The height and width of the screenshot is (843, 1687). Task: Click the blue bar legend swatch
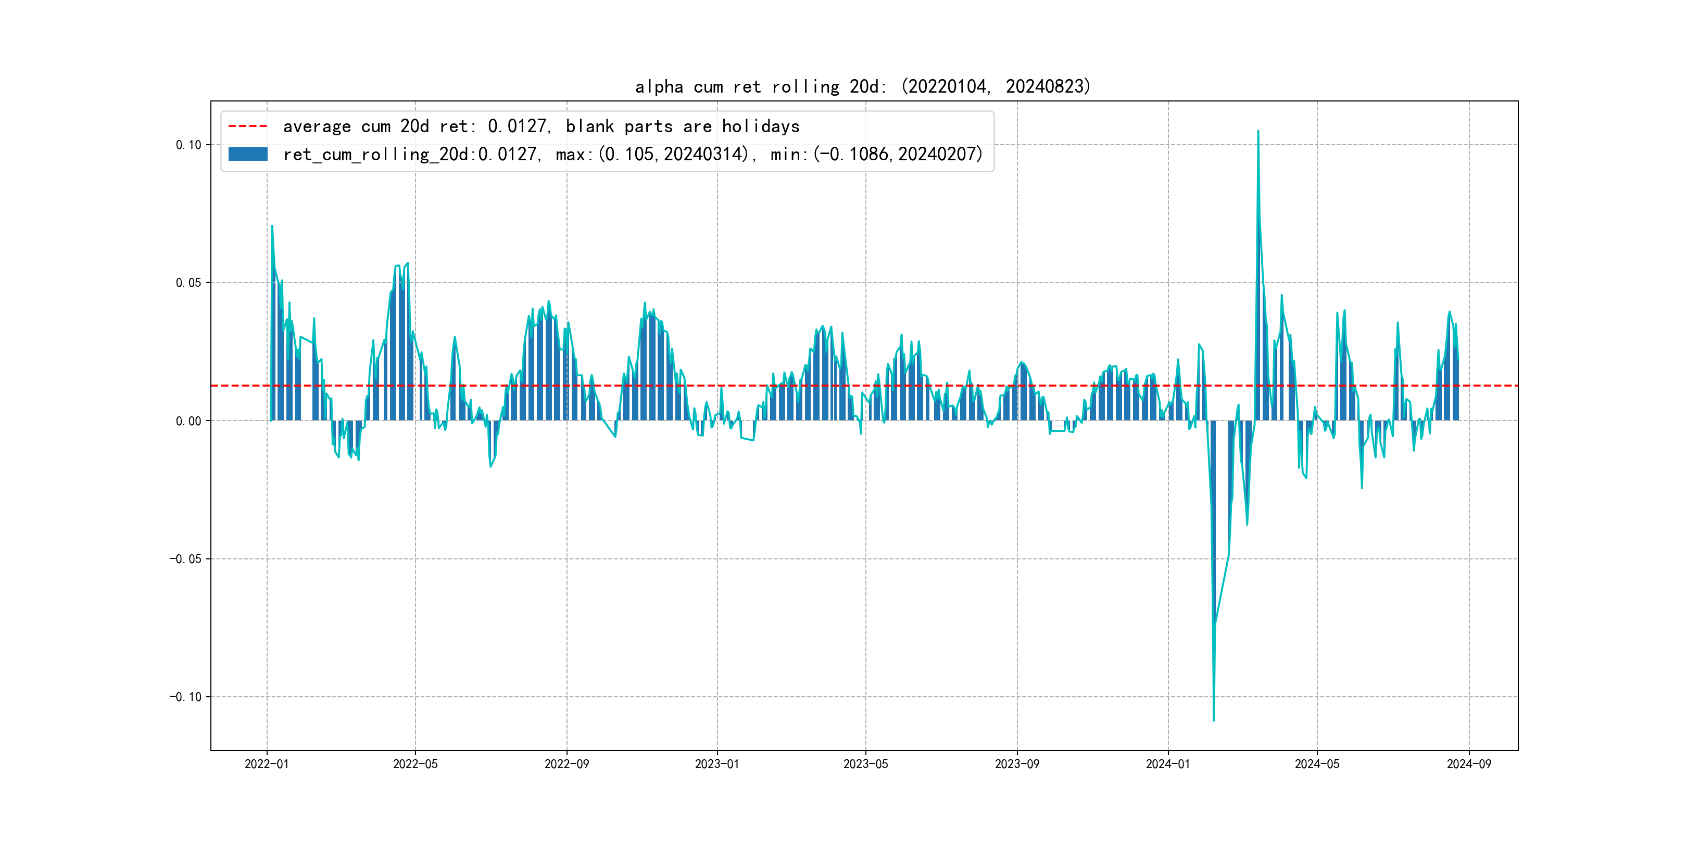[x=247, y=155]
